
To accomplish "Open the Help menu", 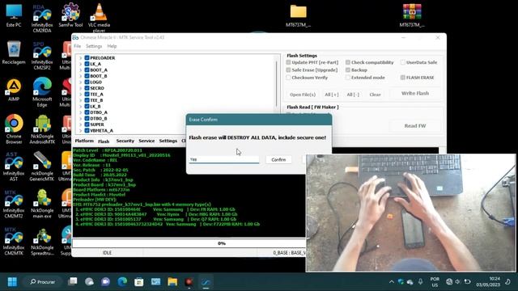I will 112,46.
